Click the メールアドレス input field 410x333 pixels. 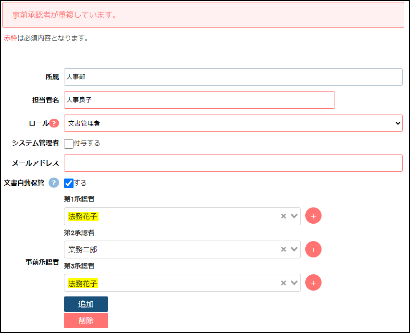tap(233, 163)
